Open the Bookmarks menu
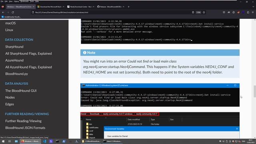This screenshot has height=144, width=256. [25, 1]
